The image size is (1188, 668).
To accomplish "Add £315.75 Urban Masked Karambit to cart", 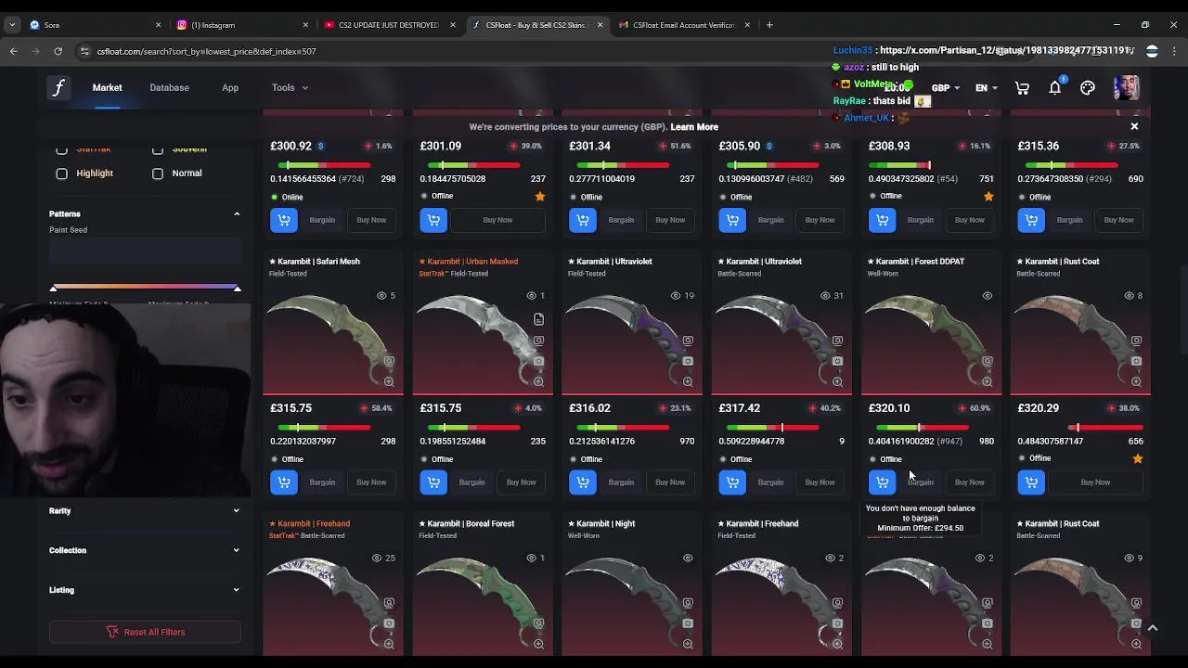I will [433, 482].
